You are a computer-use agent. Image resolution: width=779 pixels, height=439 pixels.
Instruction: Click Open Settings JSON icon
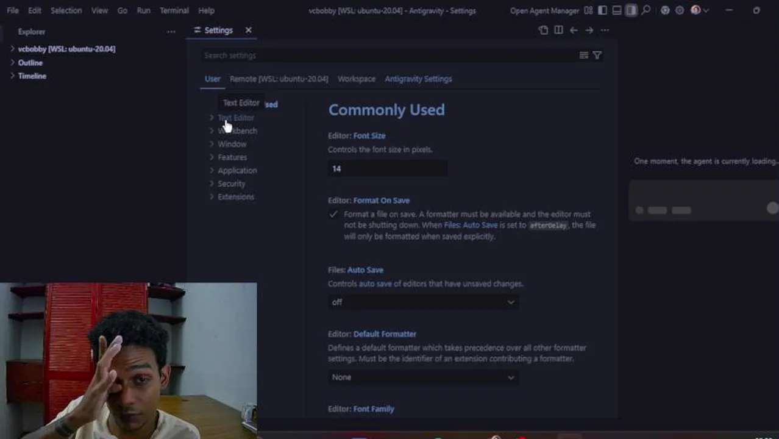pyautogui.click(x=543, y=30)
